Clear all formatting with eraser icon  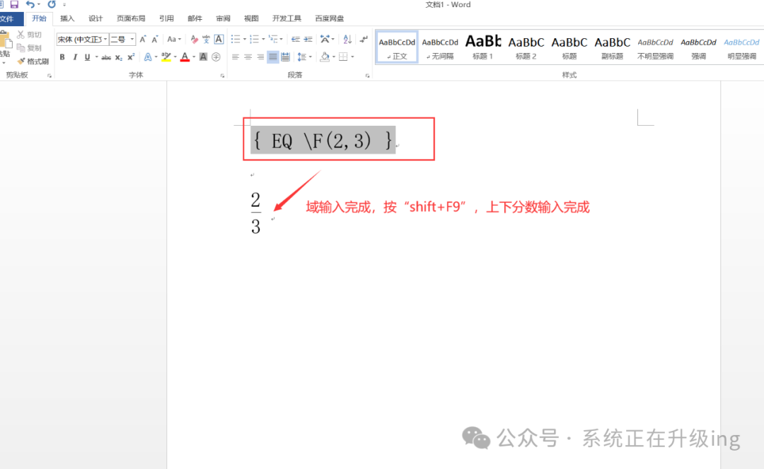[x=194, y=39]
